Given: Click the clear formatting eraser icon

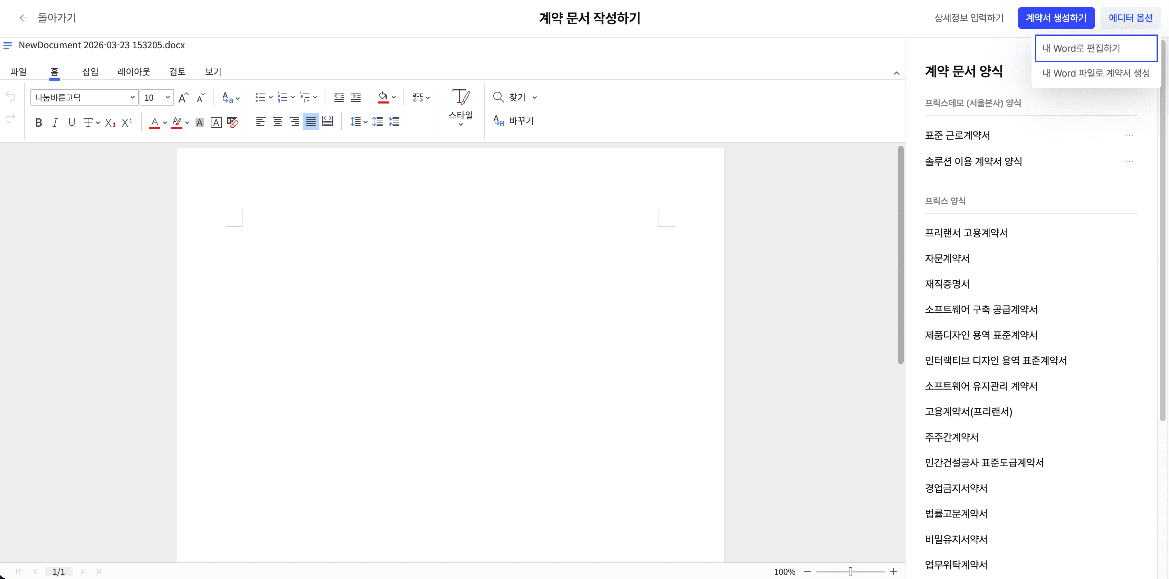Looking at the screenshot, I should tap(233, 122).
